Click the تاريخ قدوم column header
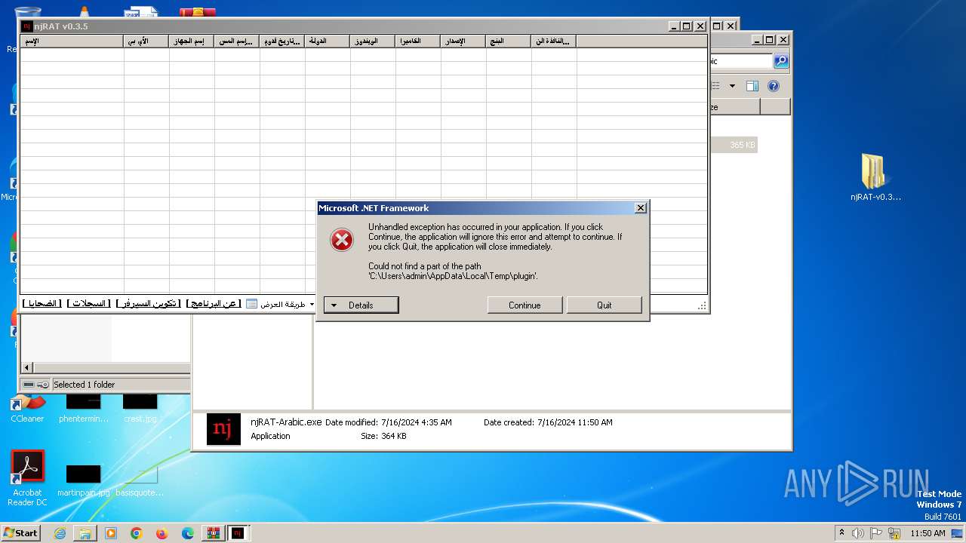 point(282,41)
